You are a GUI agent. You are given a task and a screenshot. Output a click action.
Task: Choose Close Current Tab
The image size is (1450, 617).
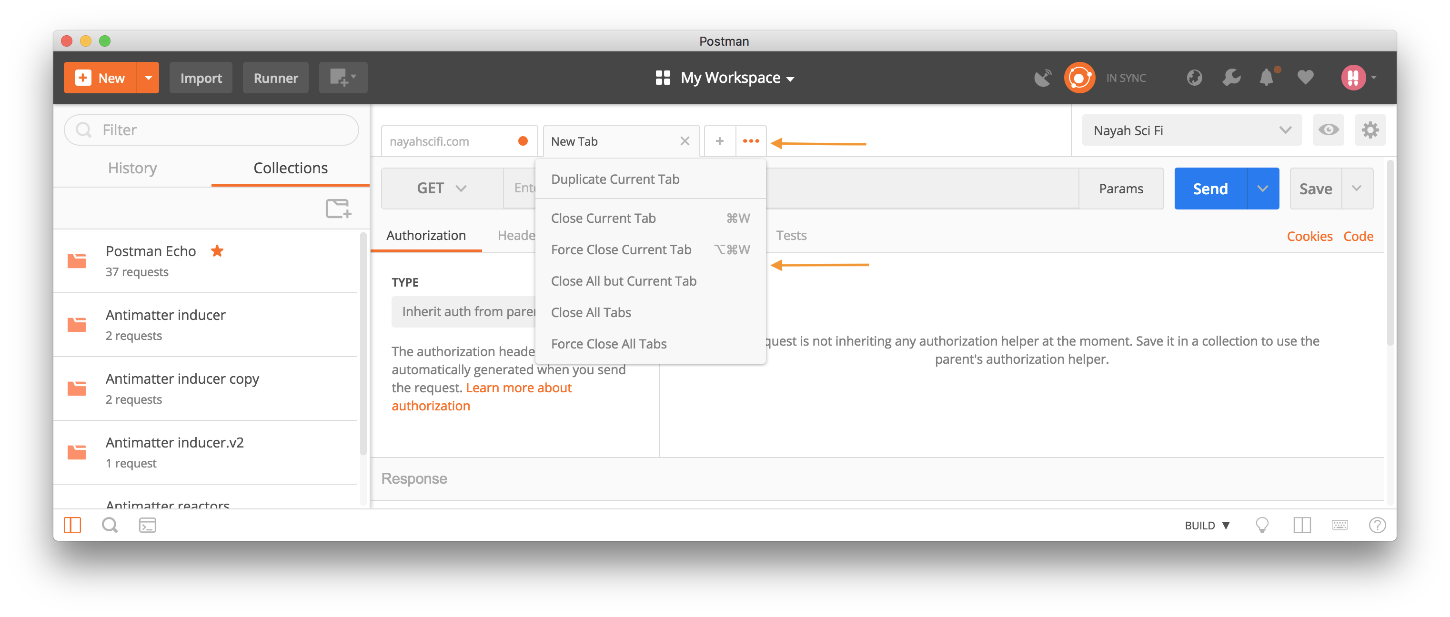[x=651, y=218]
